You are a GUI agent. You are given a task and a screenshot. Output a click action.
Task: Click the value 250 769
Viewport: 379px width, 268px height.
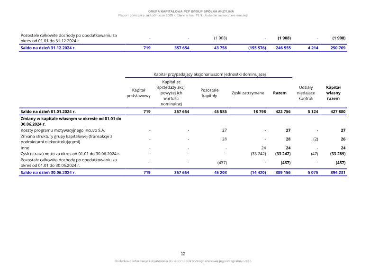pyautogui.click(x=338, y=48)
